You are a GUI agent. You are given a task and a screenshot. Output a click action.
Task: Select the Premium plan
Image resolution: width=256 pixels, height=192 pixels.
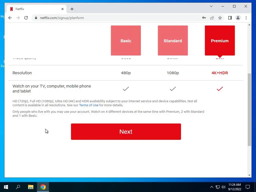coord(220,40)
